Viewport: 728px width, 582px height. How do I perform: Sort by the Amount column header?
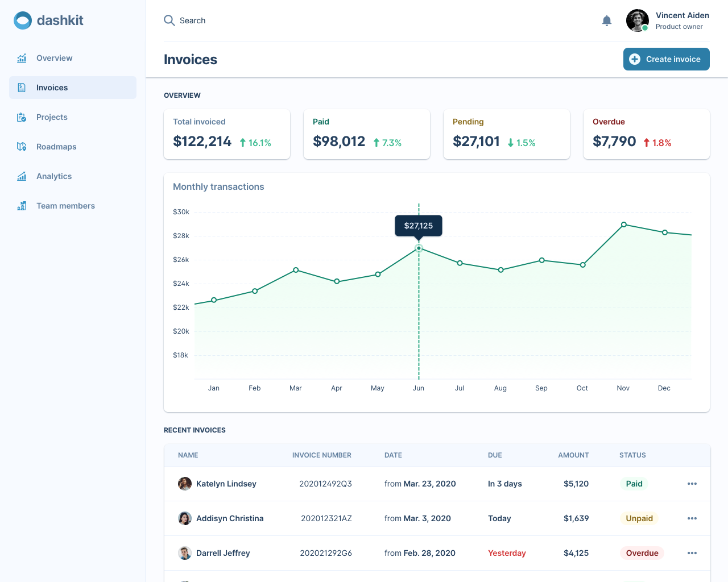573,455
